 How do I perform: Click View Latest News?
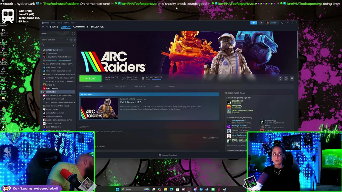pos(210,138)
